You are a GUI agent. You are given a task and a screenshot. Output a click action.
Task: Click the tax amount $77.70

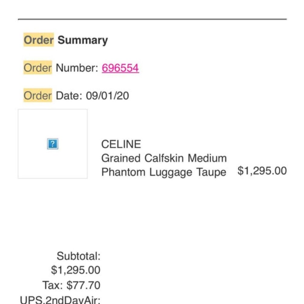click(84, 285)
